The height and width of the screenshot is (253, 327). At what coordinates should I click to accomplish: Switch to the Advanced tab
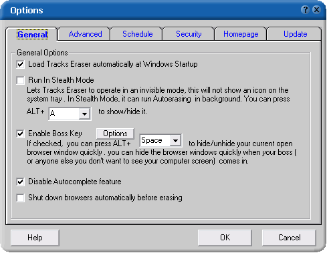point(85,34)
